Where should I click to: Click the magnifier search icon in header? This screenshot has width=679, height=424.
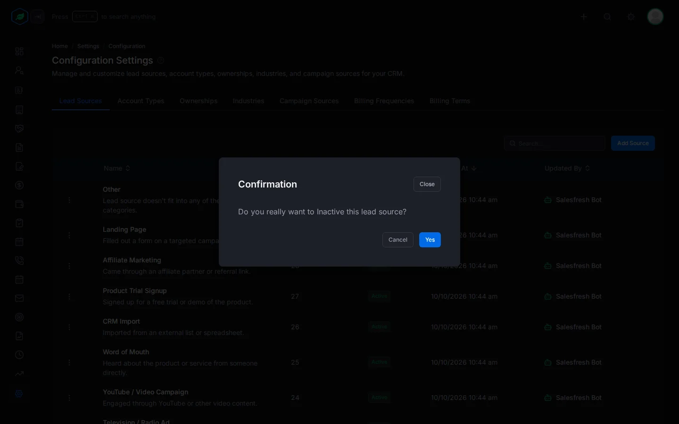(x=607, y=16)
